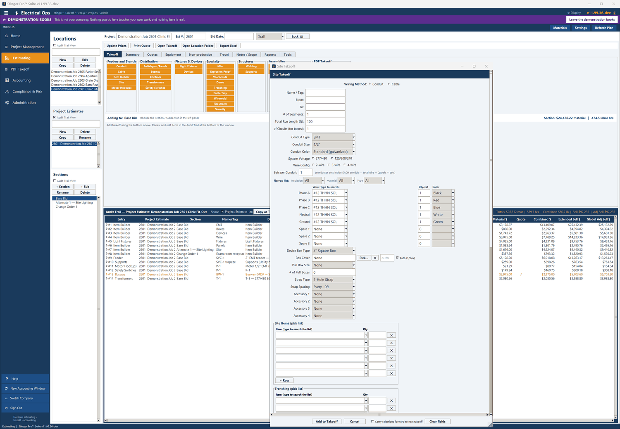
Task: Choose 277/480 system voltage
Action: 313,159
